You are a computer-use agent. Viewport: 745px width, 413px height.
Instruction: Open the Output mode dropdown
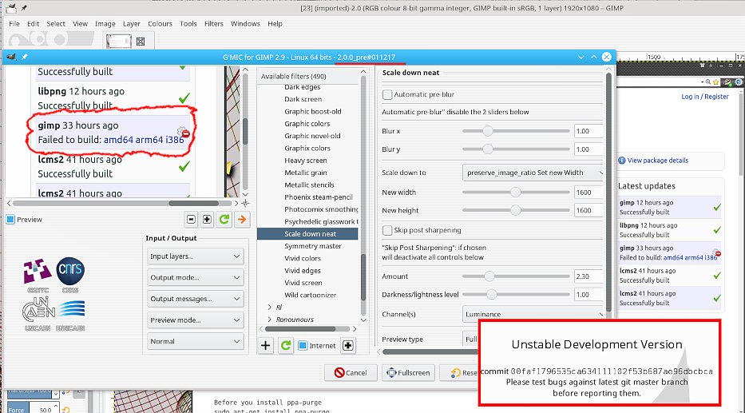[x=196, y=277]
